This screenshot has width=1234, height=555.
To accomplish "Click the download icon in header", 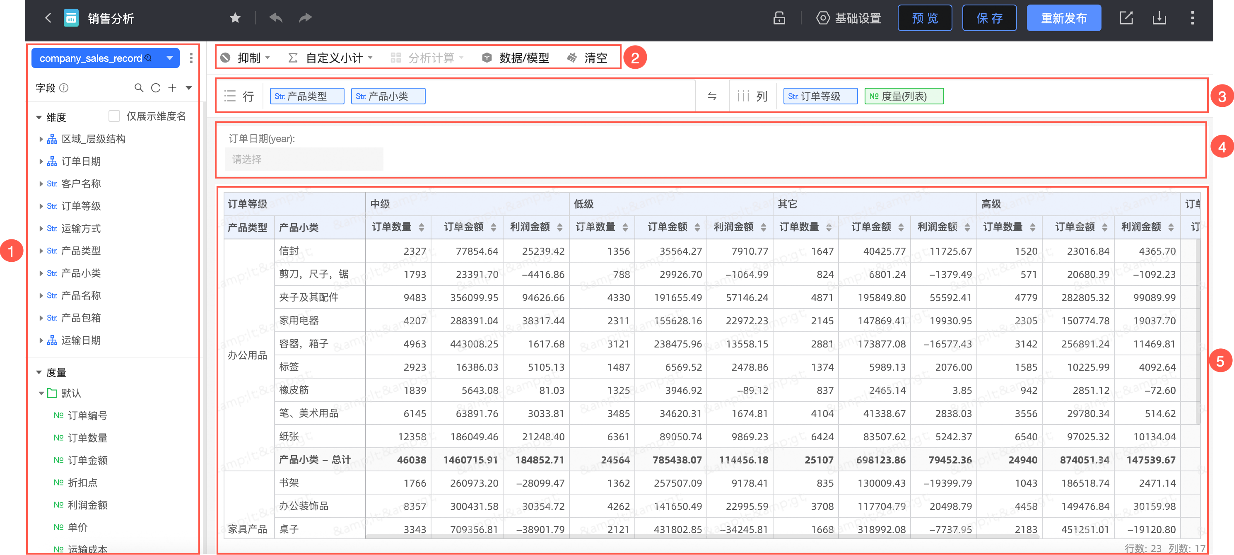I will click(x=1159, y=18).
